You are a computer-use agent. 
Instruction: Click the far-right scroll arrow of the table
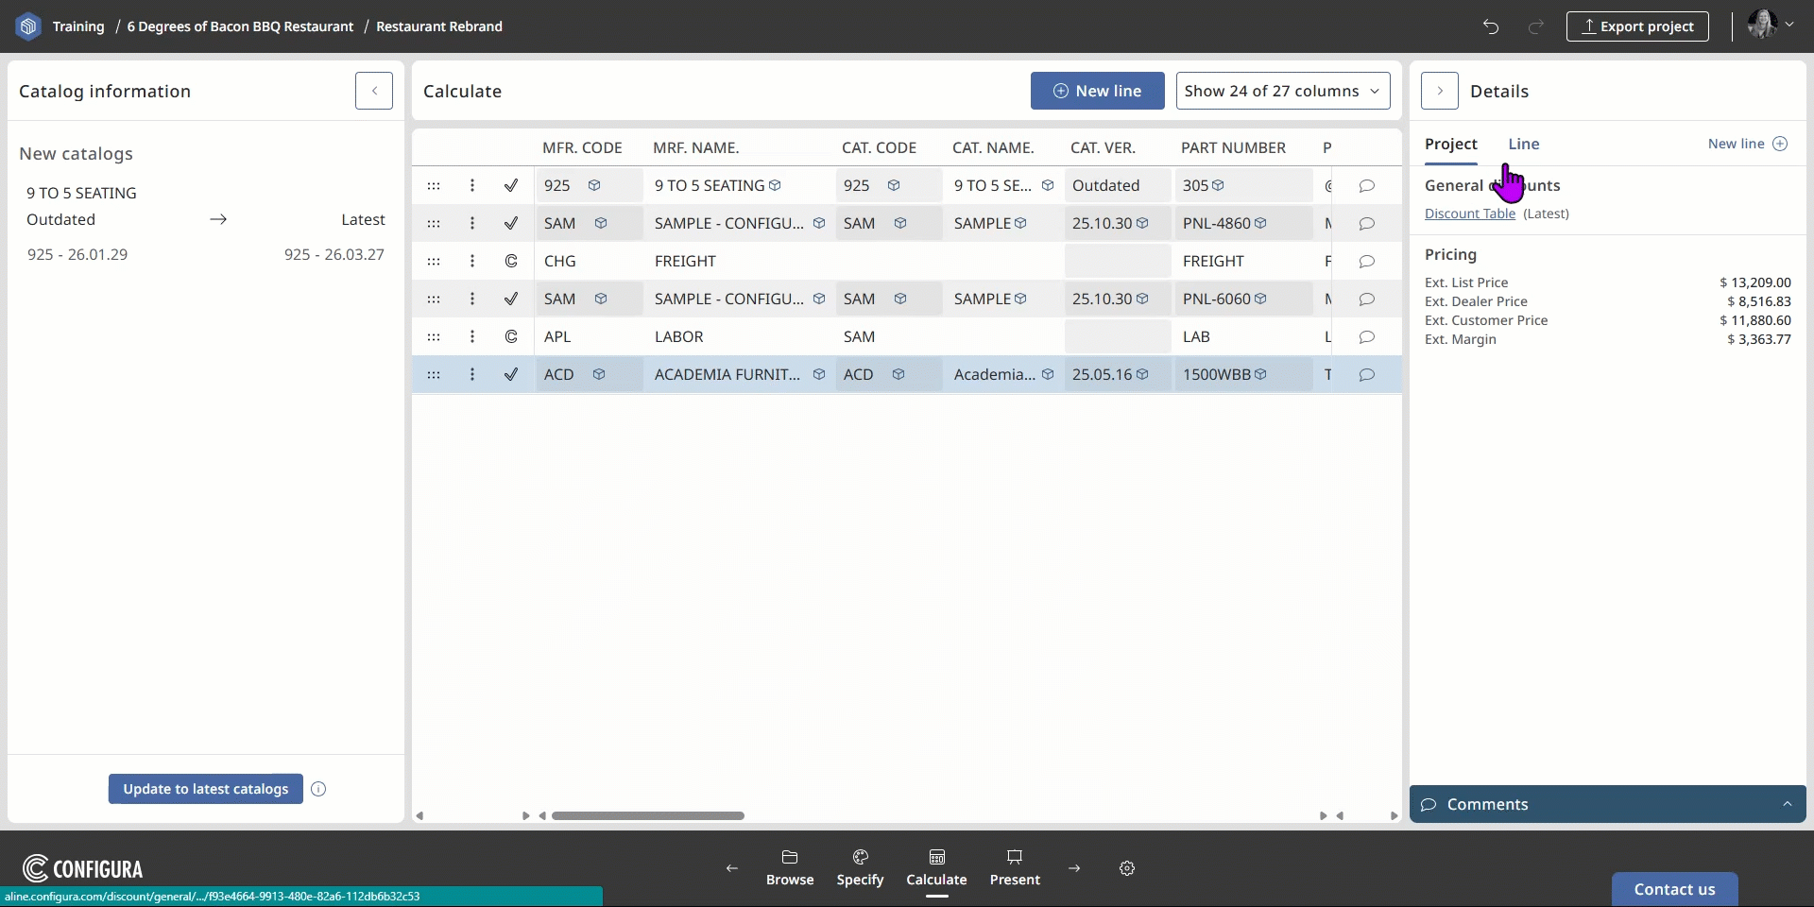(x=1394, y=815)
